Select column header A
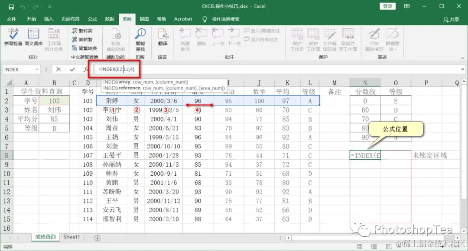The width and height of the screenshot is (468, 251). coord(26,83)
